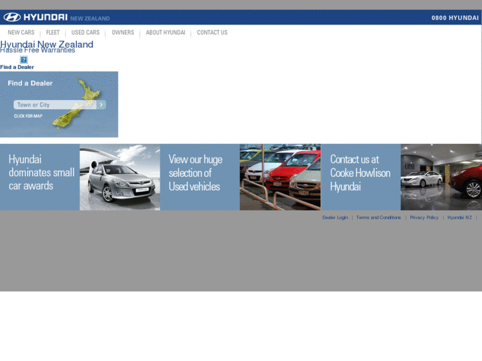Image resolution: width=482 pixels, height=361 pixels.
Task: Open the CONTACT US menu
Action: [212, 32]
